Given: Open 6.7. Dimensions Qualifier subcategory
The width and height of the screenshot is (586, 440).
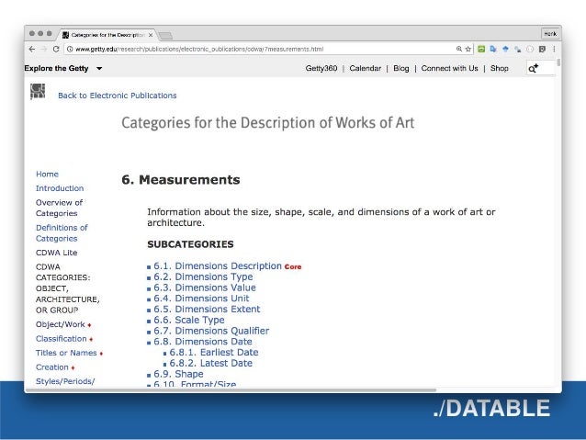Looking at the screenshot, I should pos(211,331).
